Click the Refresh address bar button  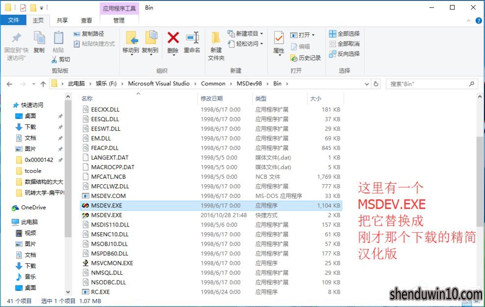(376, 84)
